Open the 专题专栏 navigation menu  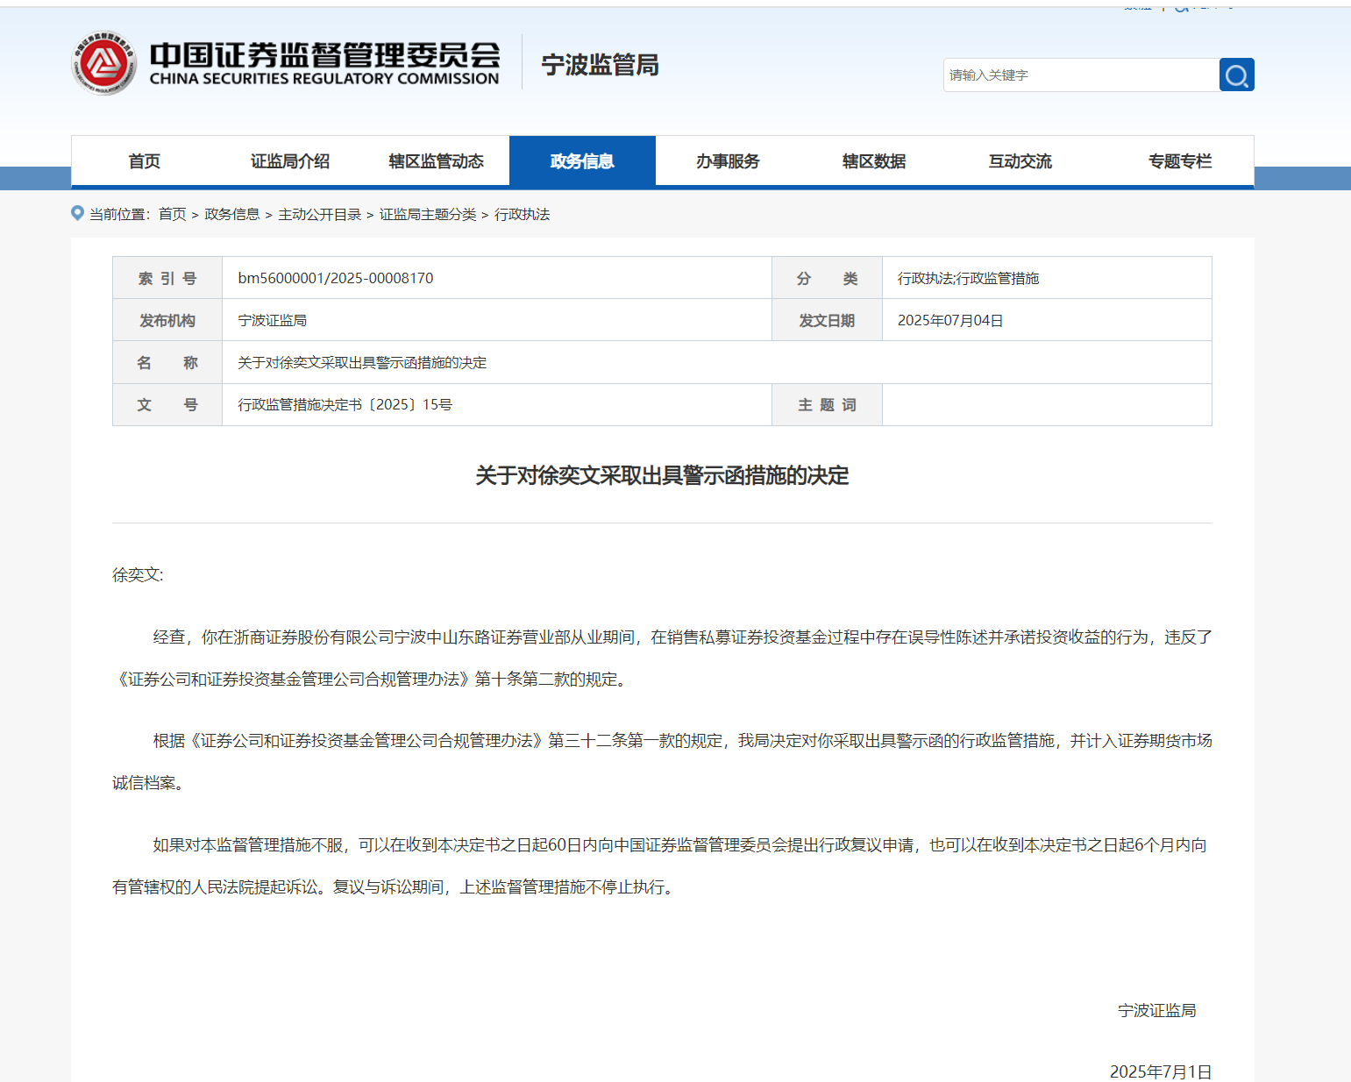(x=1179, y=161)
